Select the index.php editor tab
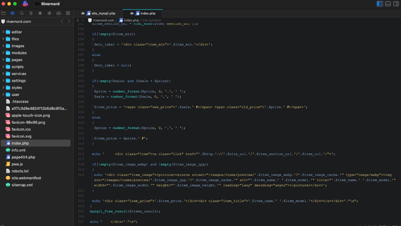Image resolution: width=401 pixels, height=226 pixels. click(143, 14)
